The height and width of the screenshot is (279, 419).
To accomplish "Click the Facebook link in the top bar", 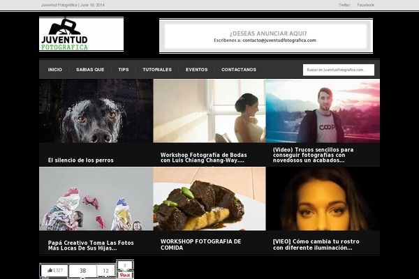I will pyautogui.click(x=365, y=5).
